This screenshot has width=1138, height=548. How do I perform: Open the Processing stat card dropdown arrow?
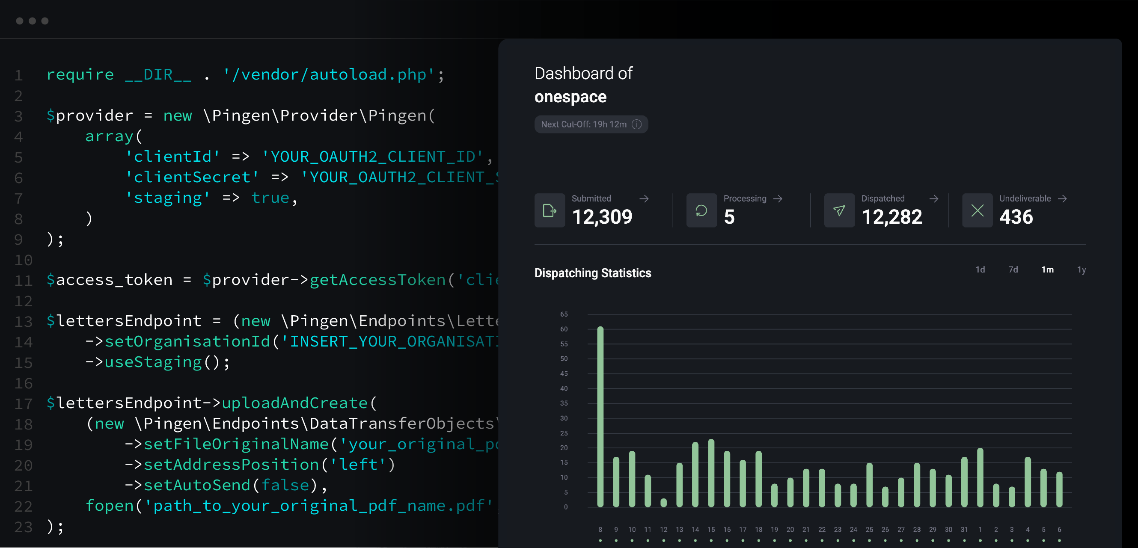point(778,199)
